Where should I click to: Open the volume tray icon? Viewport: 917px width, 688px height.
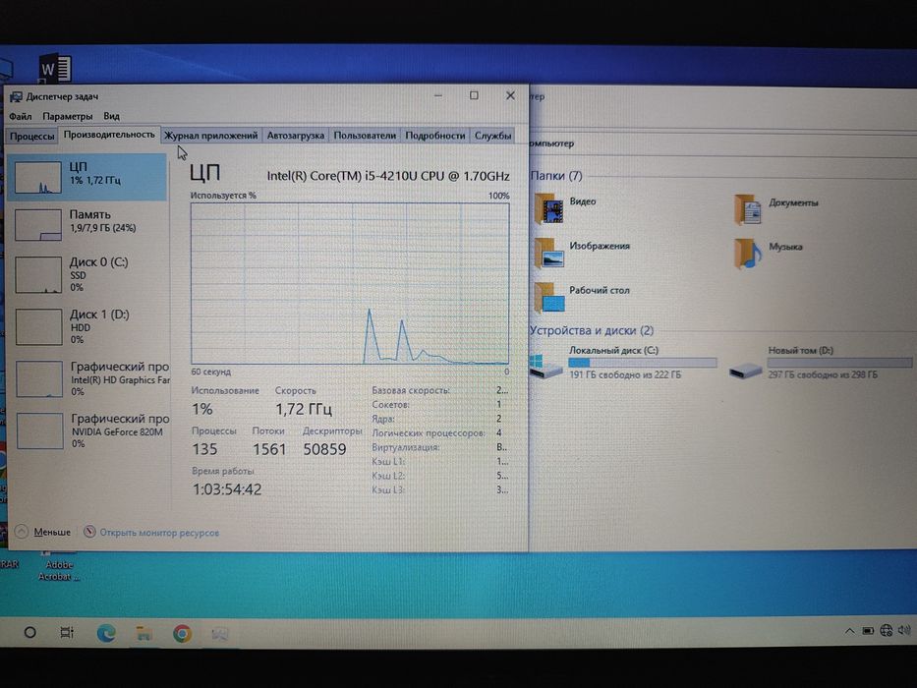905,630
